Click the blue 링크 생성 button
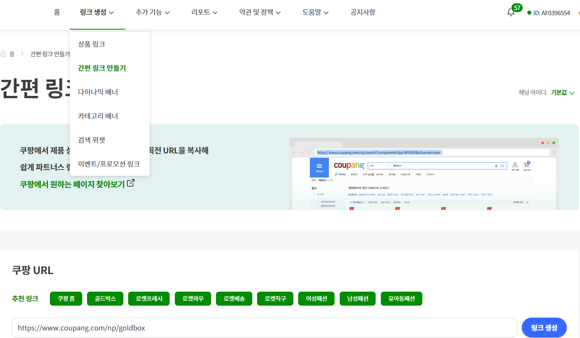The height and width of the screenshot is (338, 580). coord(544,328)
